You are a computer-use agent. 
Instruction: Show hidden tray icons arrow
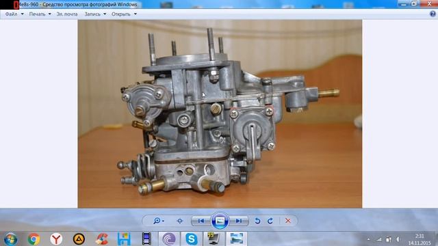(x=368, y=239)
